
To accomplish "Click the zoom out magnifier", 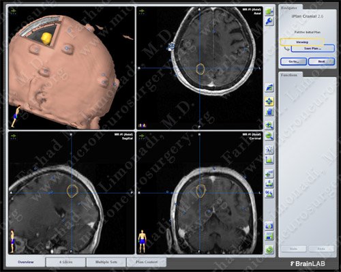I will tap(269, 136).
